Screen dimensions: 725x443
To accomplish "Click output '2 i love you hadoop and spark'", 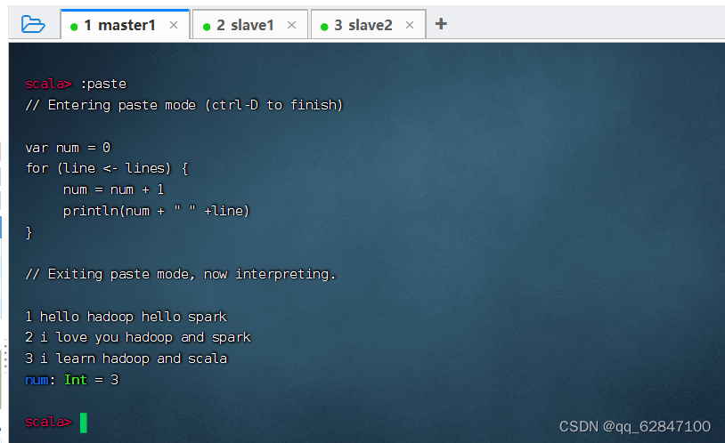I will (138, 338).
